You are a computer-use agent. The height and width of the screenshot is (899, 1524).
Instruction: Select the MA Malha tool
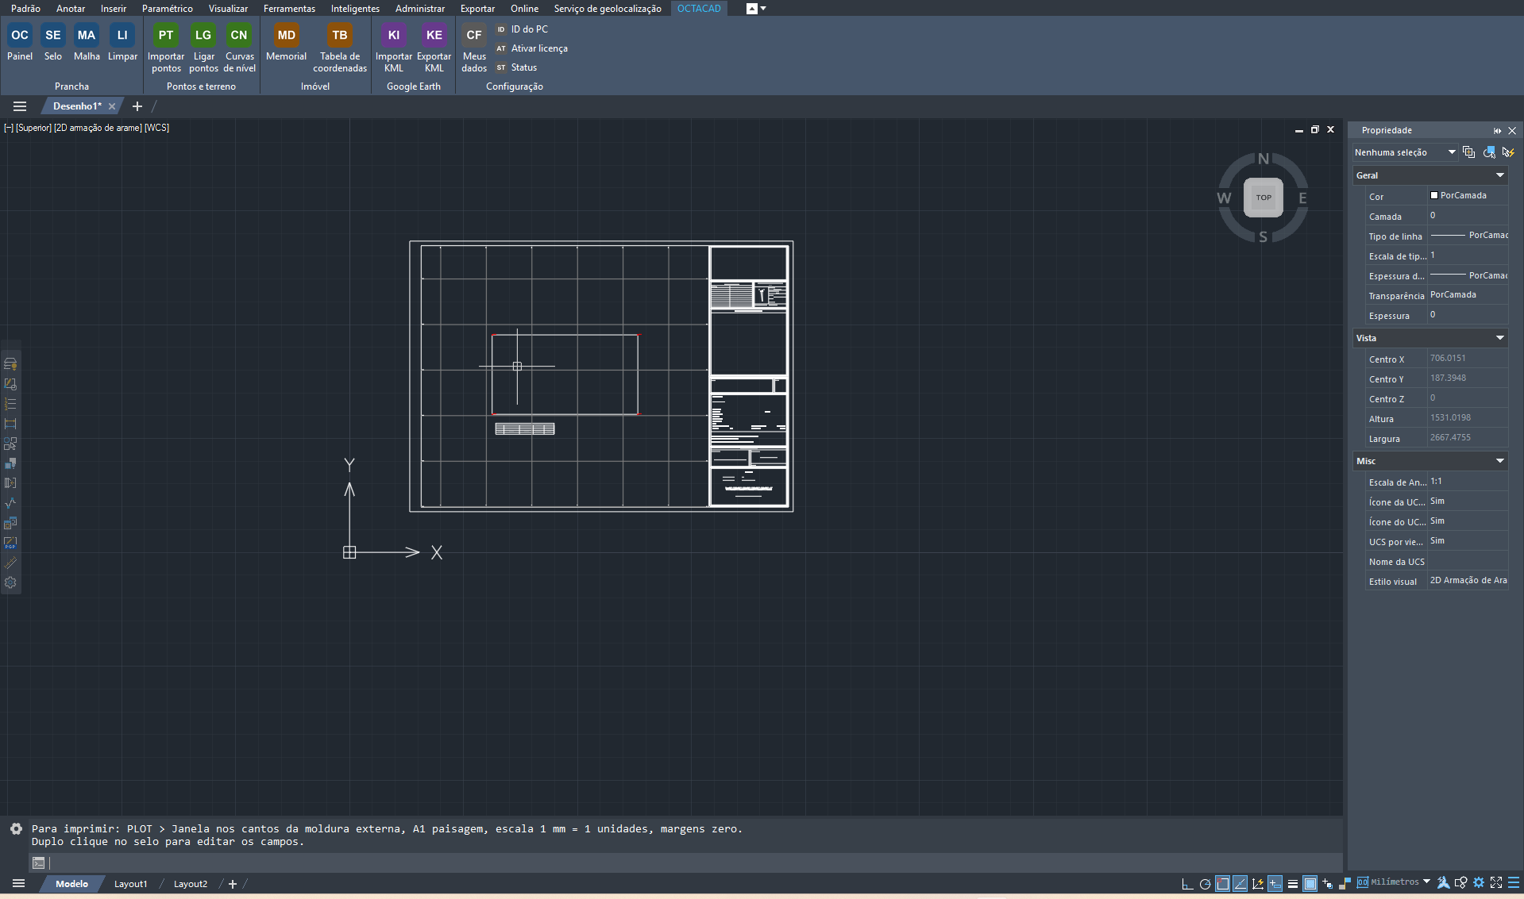[87, 43]
